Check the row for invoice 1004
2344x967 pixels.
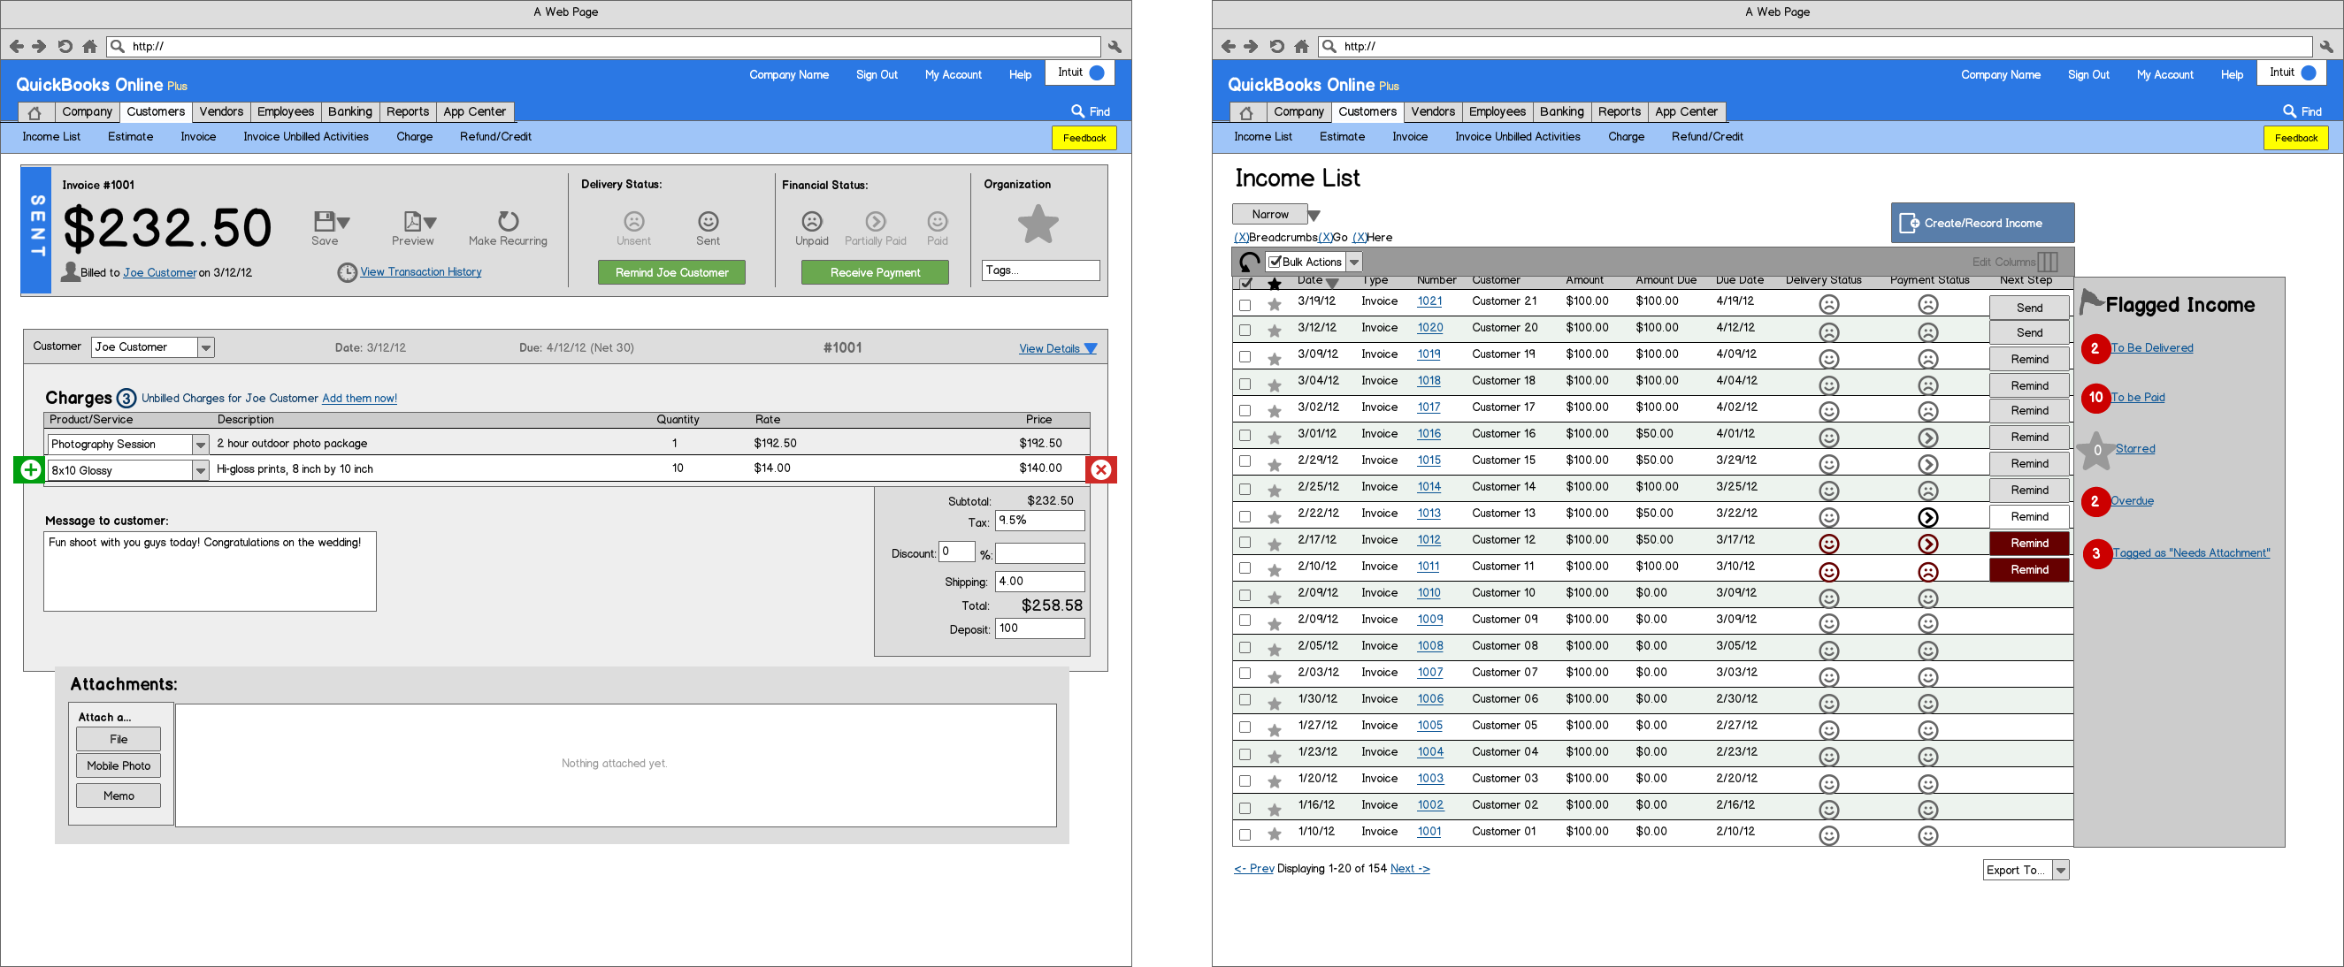[x=1245, y=754]
